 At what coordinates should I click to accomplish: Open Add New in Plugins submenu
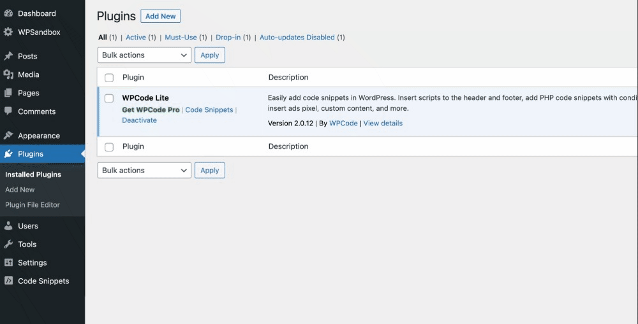pos(20,190)
